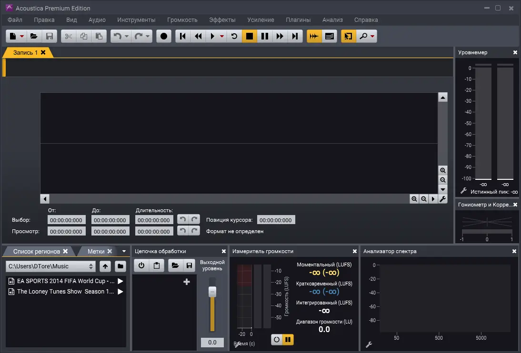Open the Эффекты menu
Screen dimensions: 521x353
tap(222, 20)
